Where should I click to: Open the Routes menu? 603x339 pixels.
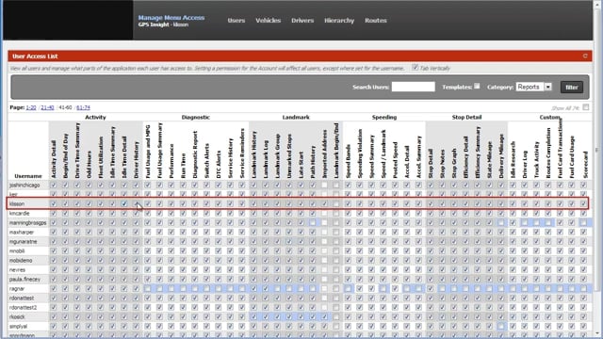pos(376,21)
